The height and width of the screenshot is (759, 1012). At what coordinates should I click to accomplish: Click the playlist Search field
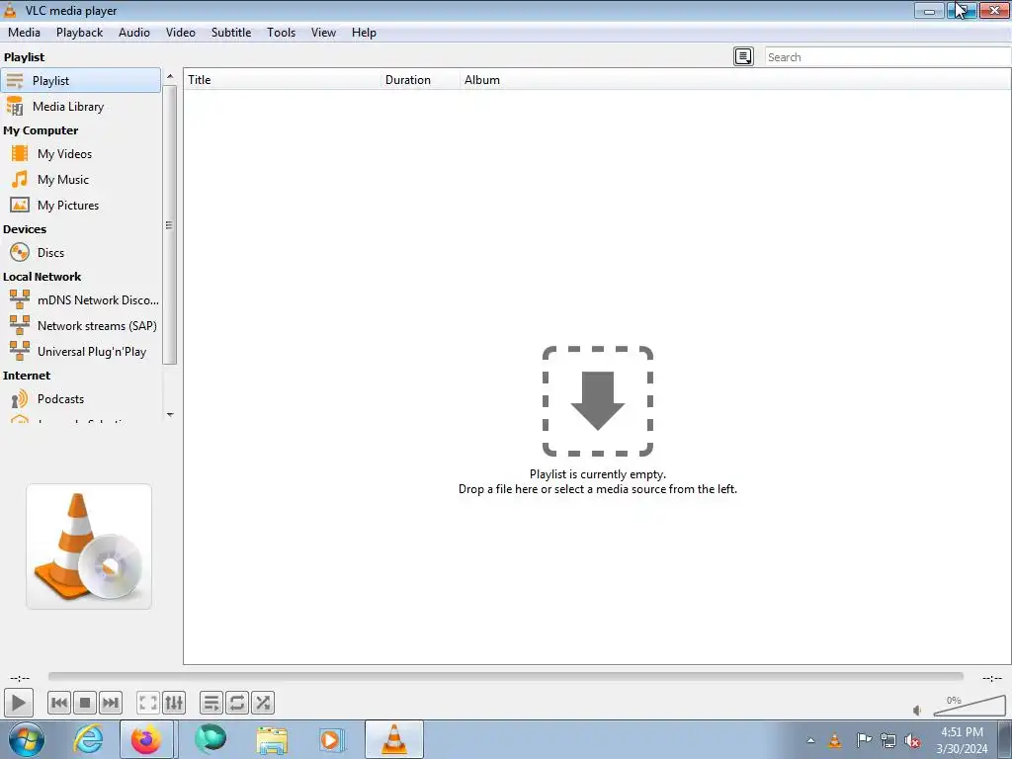(x=887, y=56)
